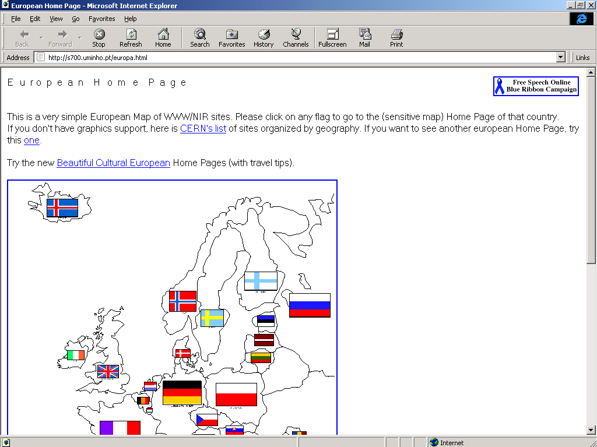Open the Edit menu
The image size is (597, 447).
[x=35, y=19]
